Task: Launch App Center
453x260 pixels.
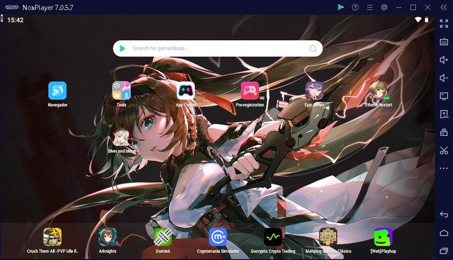Action: pyautogui.click(x=186, y=90)
